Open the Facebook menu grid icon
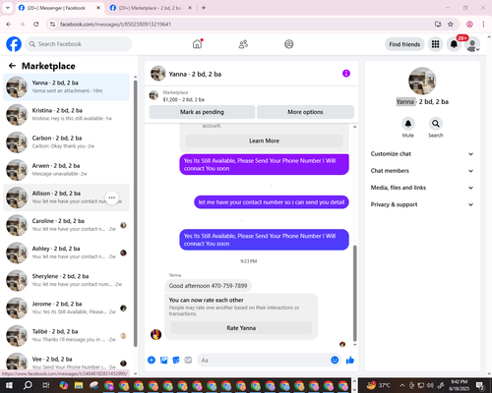 coord(435,44)
